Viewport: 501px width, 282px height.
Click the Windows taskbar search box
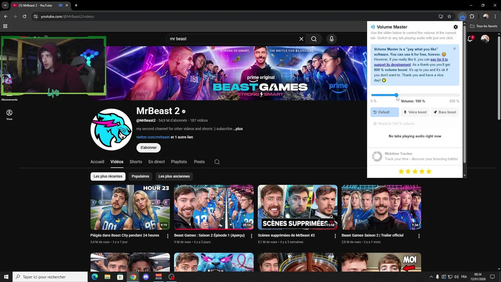point(50,277)
